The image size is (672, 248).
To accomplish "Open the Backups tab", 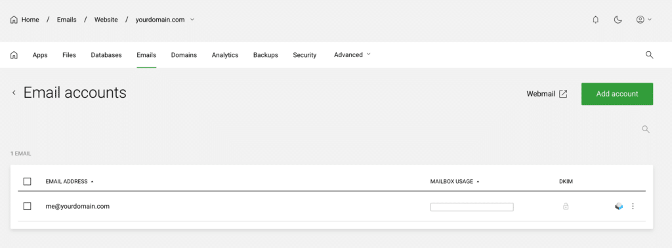I will coord(265,55).
